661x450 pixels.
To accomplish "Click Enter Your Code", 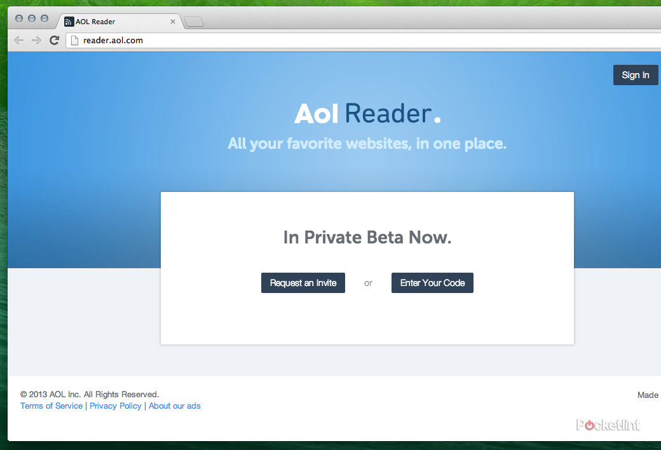I will 432,282.
